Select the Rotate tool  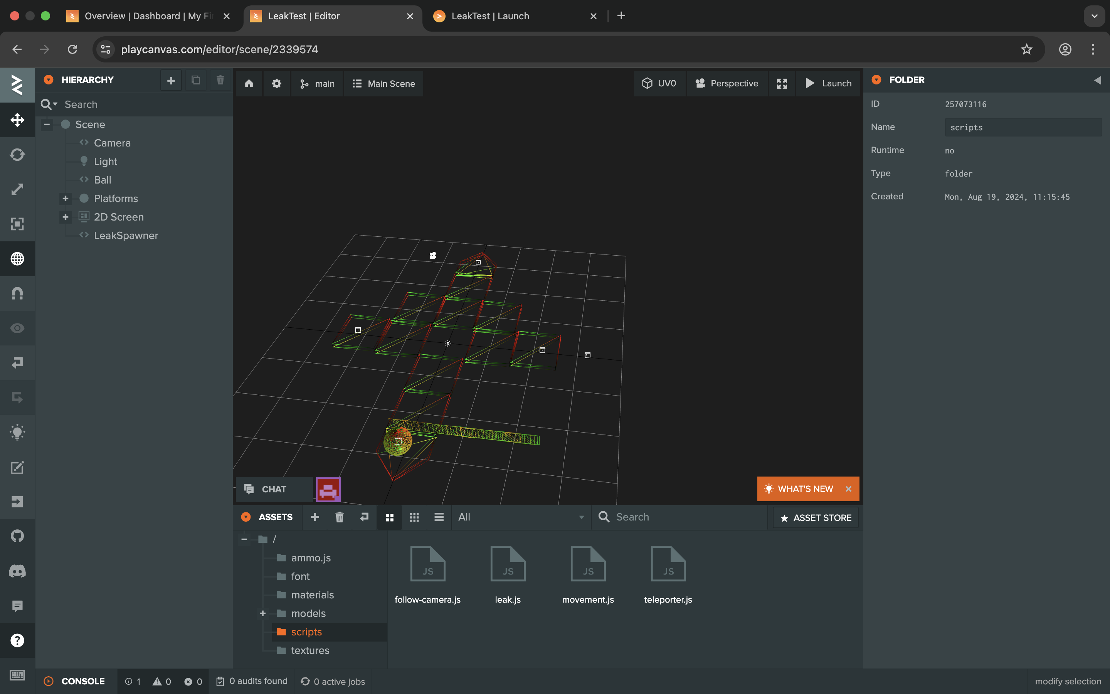click(x=17, y=155)
